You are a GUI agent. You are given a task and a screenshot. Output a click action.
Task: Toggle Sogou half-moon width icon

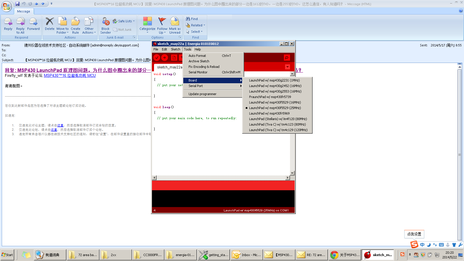tap(429, 245)
